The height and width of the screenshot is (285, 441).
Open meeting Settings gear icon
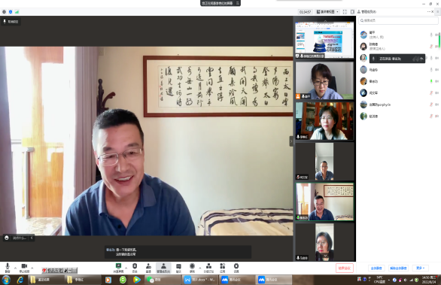tap(236, 268)
